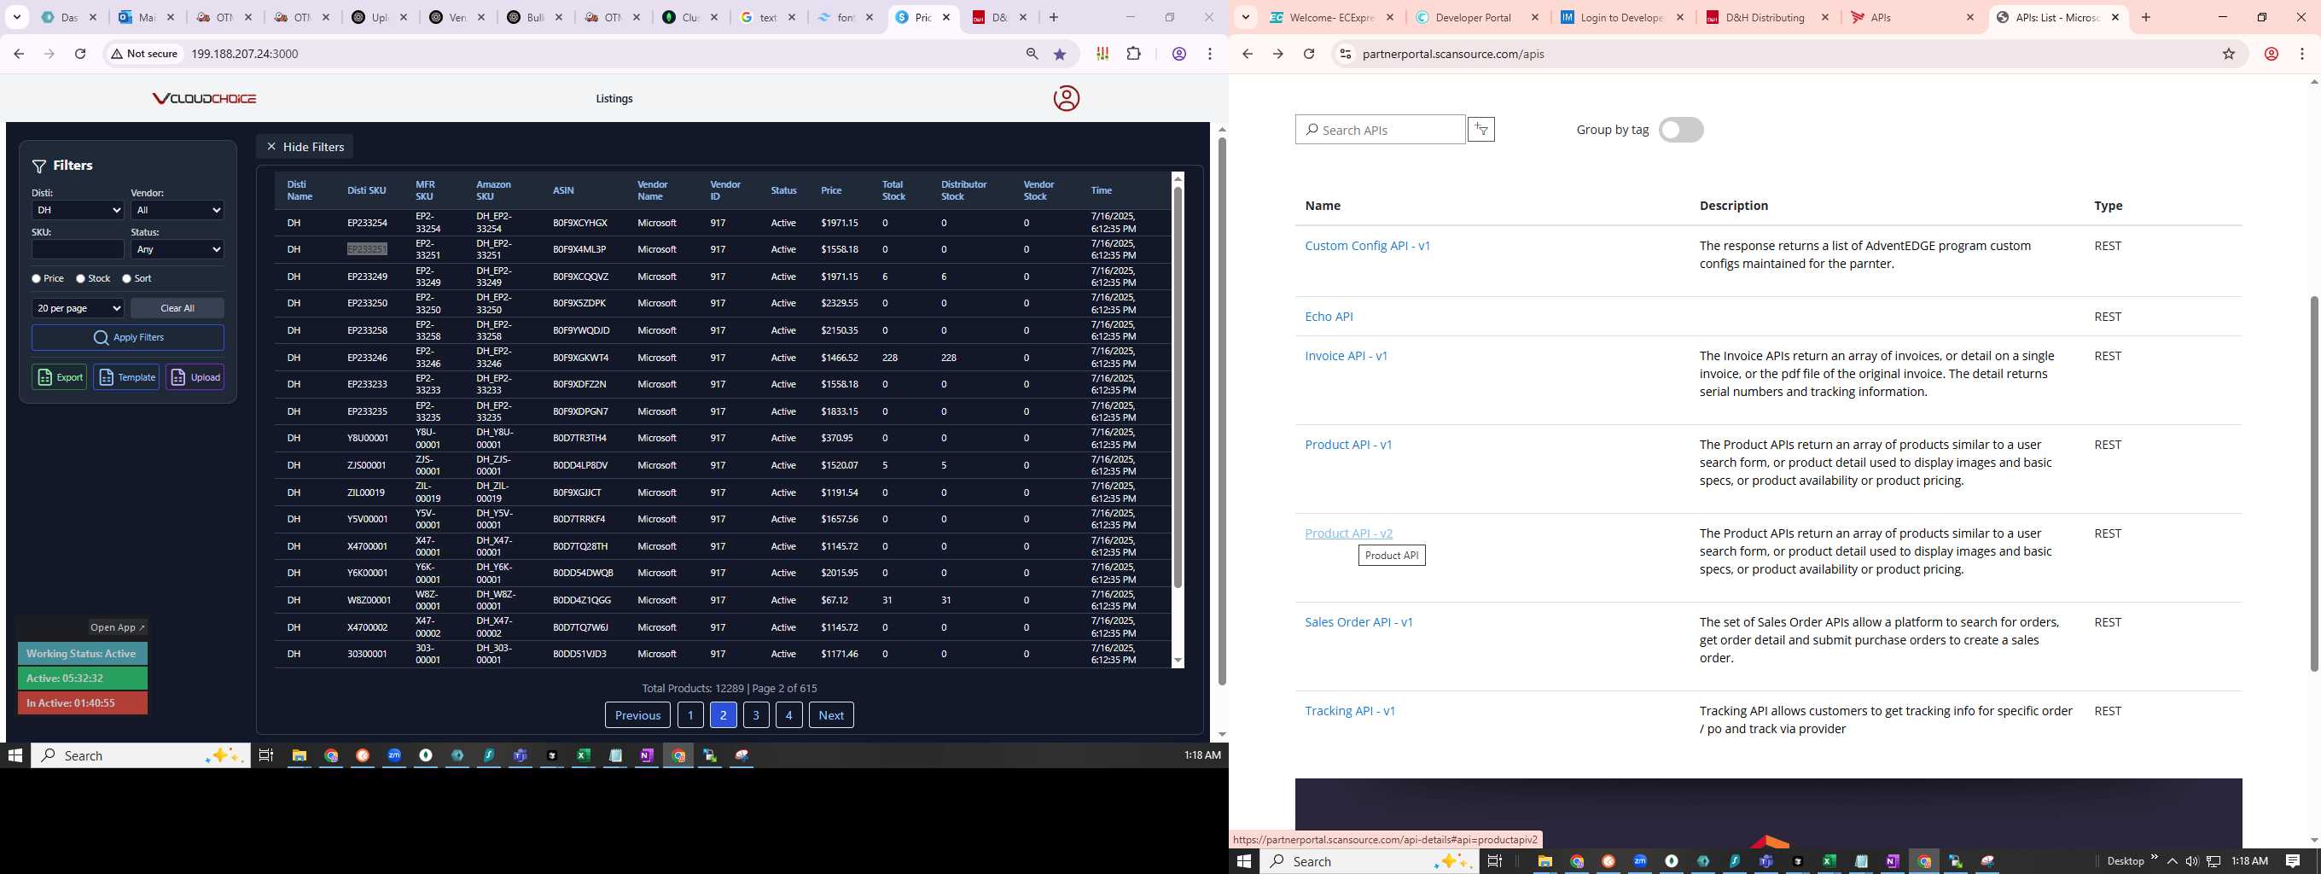View site information for partnerportal.scansource.com

click(x=1344, y=54)
